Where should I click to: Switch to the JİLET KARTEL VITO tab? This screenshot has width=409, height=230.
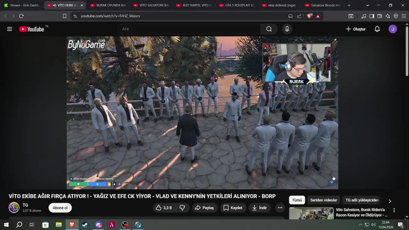(194, 5)
